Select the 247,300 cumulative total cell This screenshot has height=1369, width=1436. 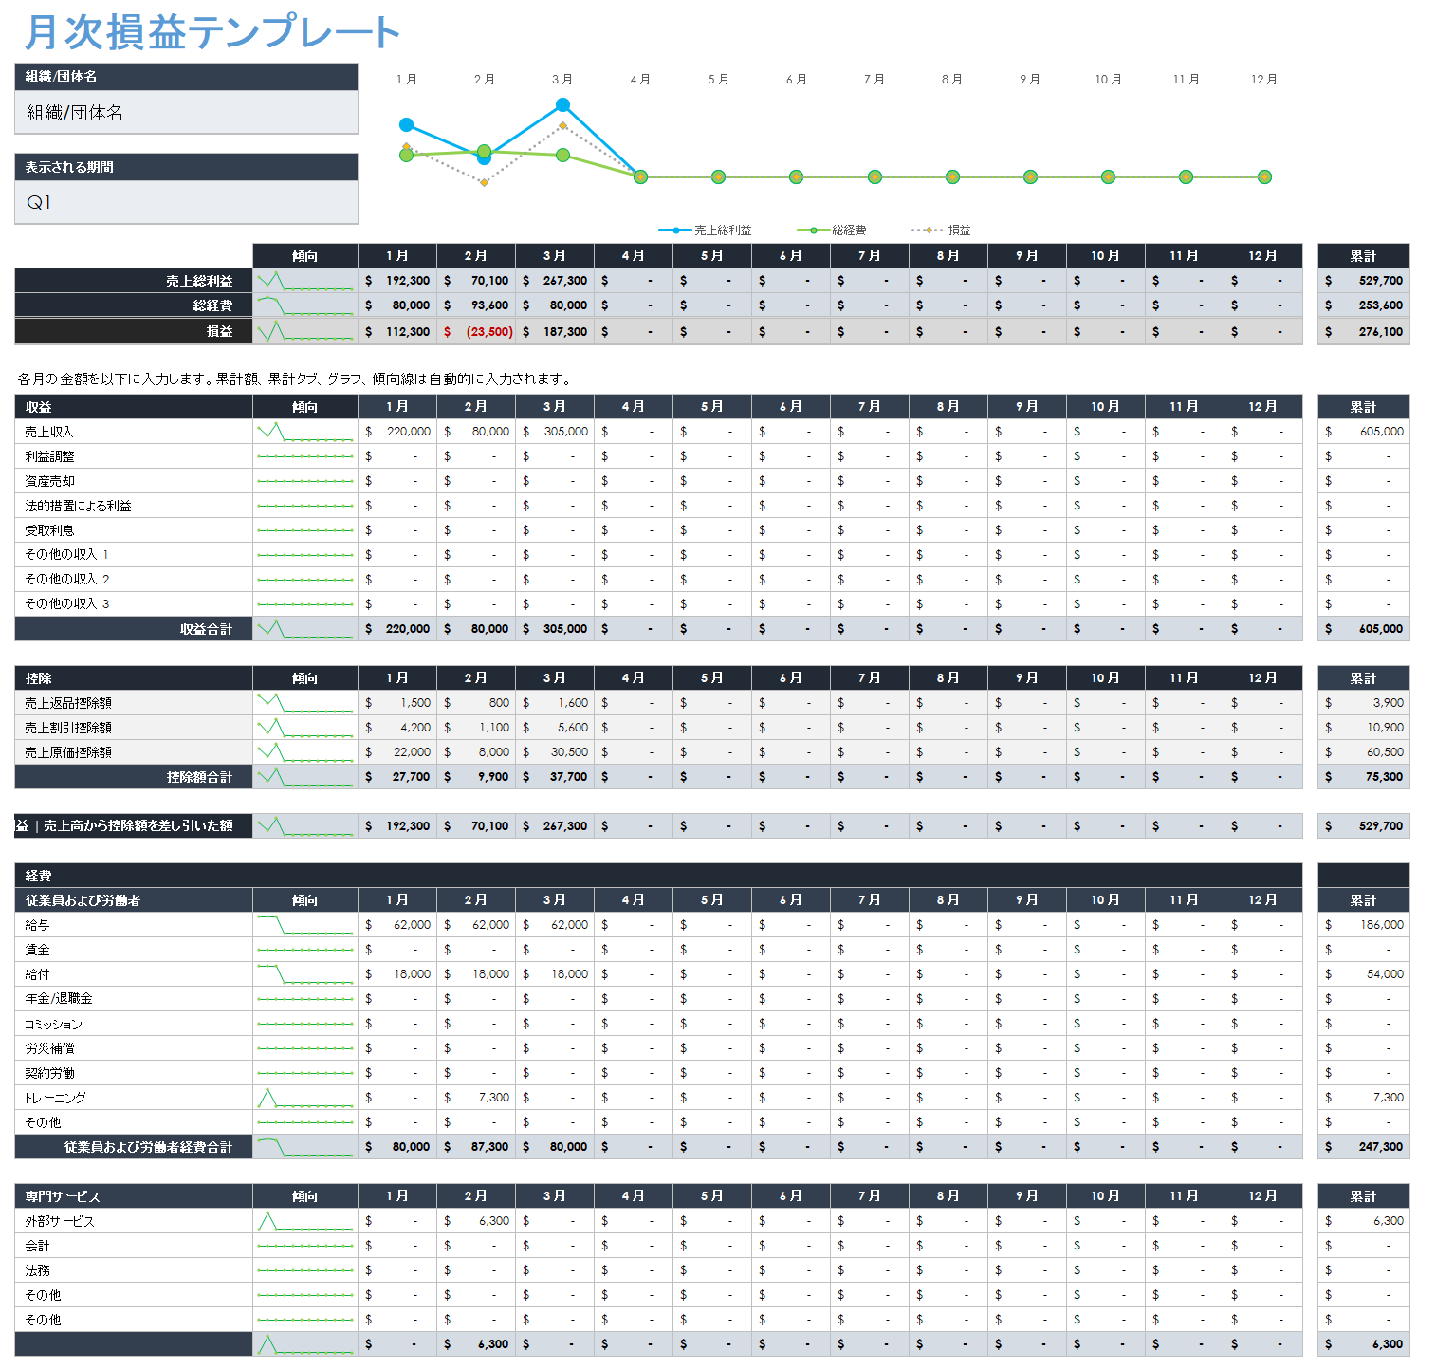1363,1147
